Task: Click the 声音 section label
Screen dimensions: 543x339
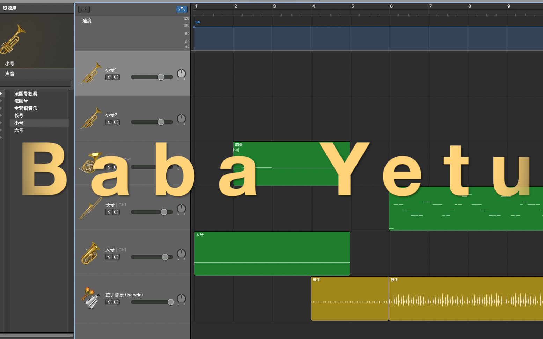Action: (10, 74)
